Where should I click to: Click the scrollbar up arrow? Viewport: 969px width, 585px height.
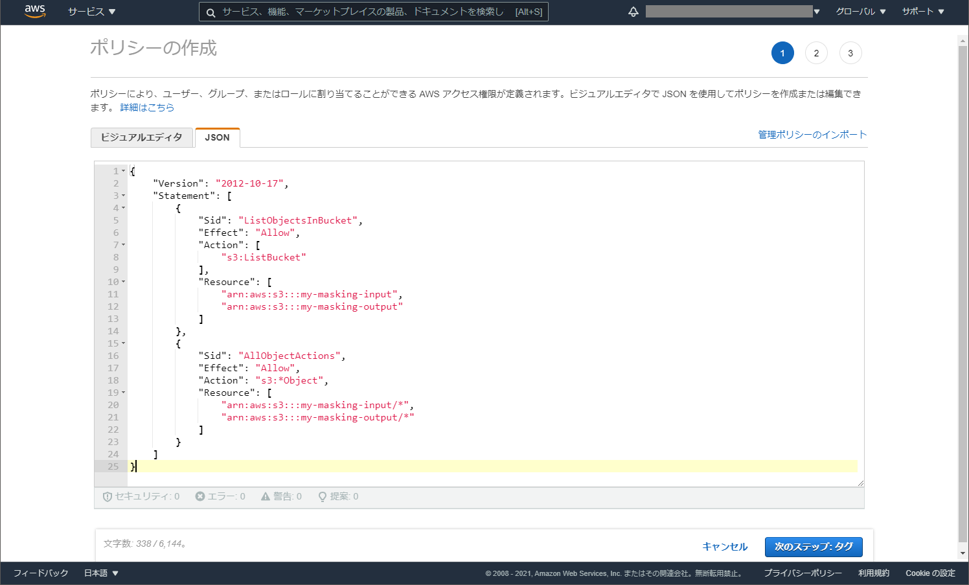(x=963, y=40)
